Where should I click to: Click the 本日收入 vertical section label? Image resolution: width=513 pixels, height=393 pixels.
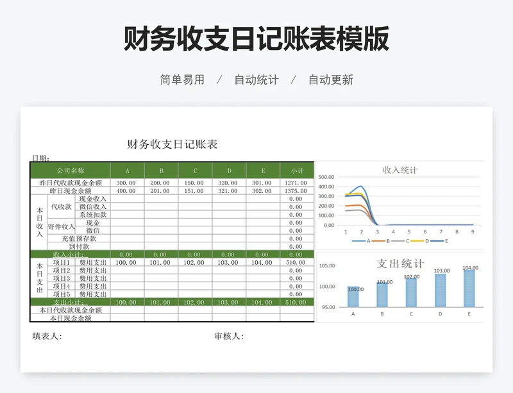point(39,222)
